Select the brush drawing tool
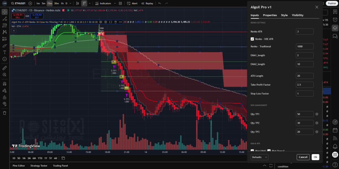 [5, 46]
